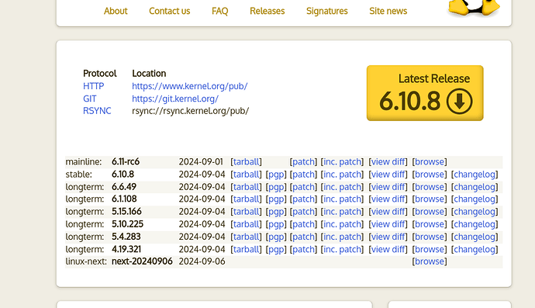Viewport: 535px width, 308px height.
Task: Open changelog for longterm 6.1.108
Action: [475, 199]
